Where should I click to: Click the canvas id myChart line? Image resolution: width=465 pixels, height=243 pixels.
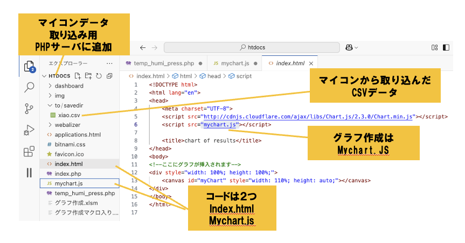coord(266,181)
